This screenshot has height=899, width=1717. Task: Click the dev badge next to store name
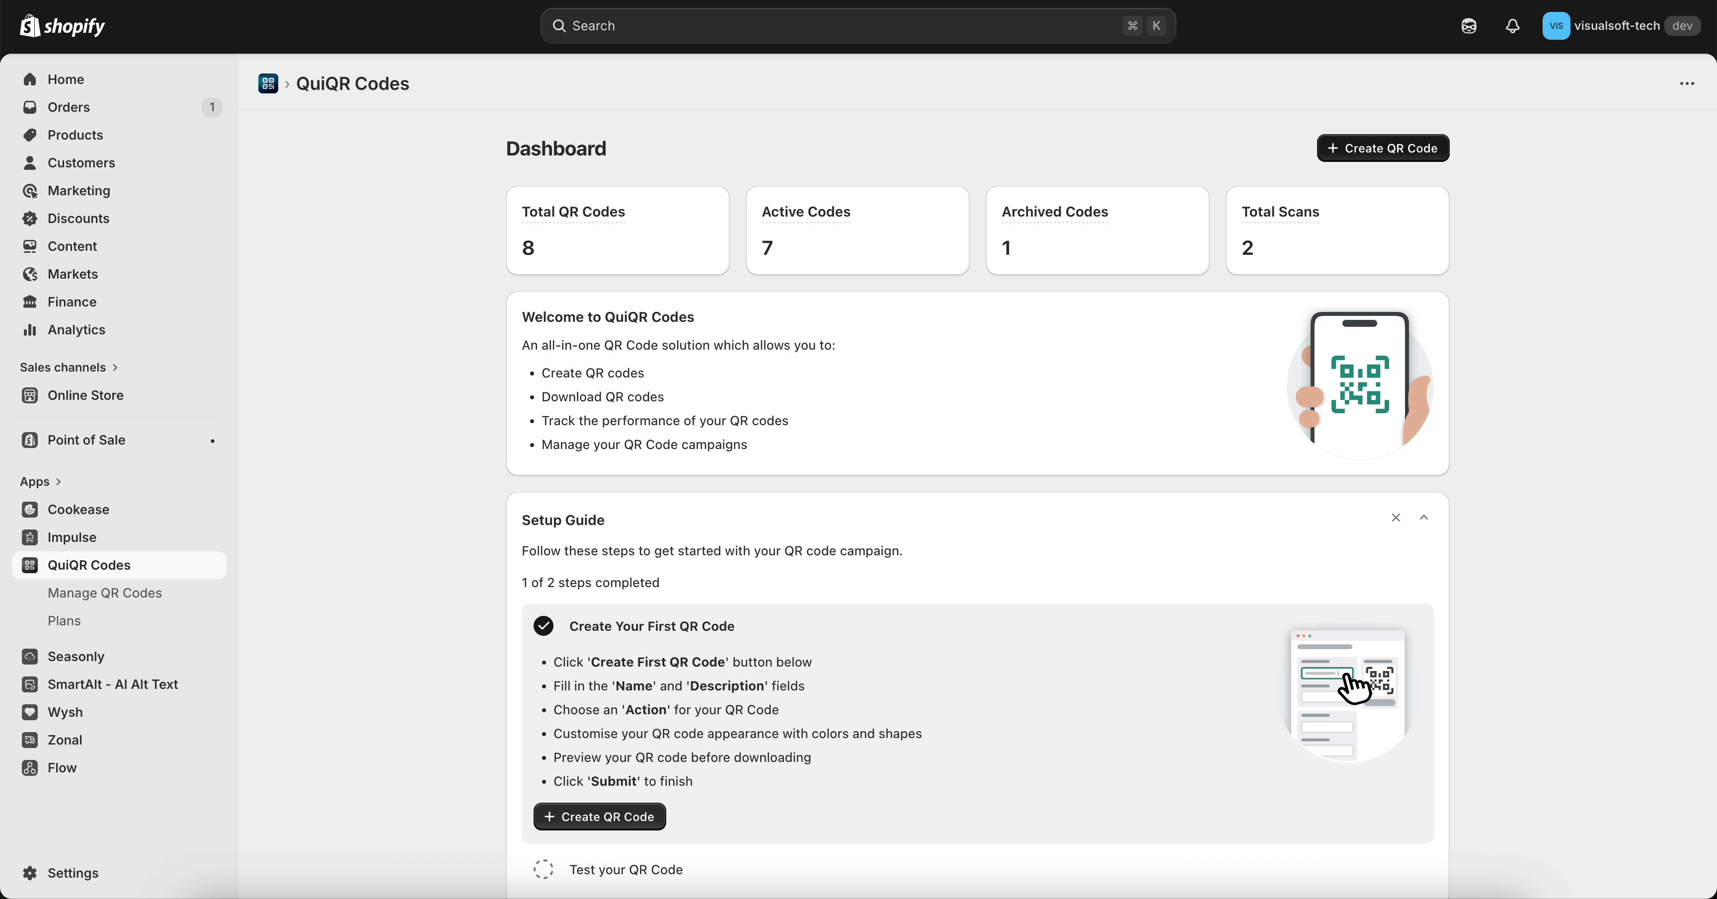coord(1682,26)
